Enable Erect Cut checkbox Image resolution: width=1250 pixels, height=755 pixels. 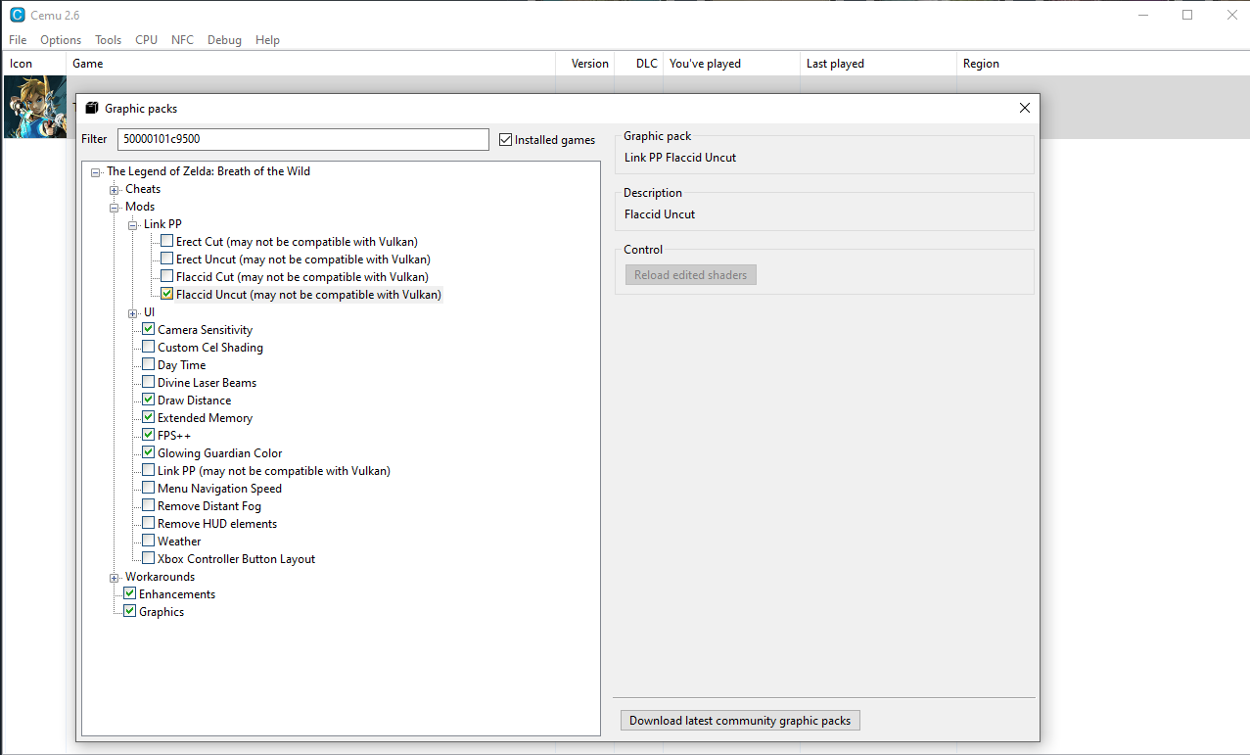167,241
